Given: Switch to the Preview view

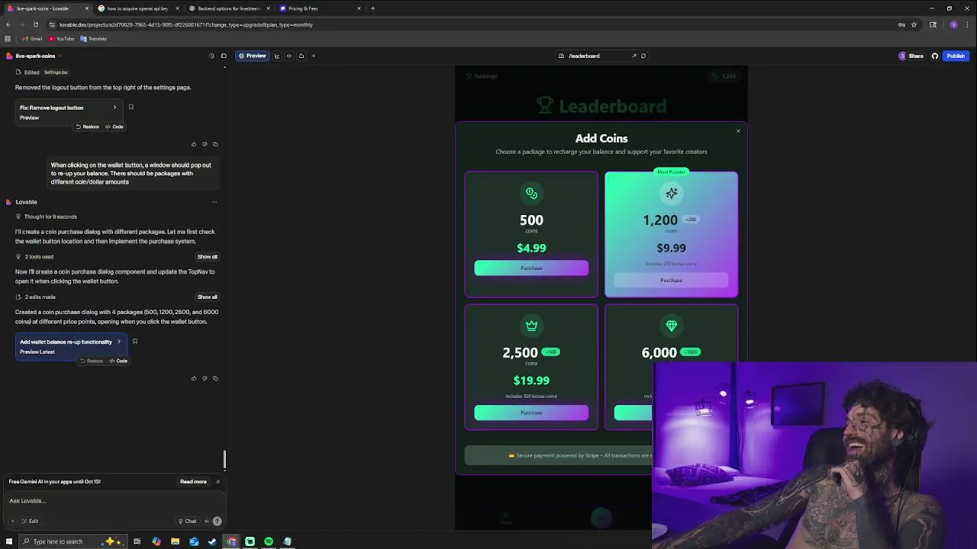Looking at the screenshot, I should [252, 56].
